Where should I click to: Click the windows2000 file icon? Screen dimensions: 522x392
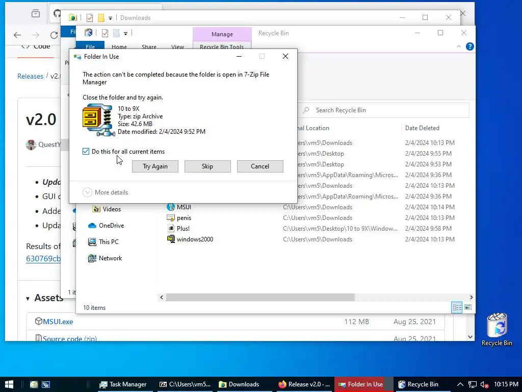coord(171,239)
